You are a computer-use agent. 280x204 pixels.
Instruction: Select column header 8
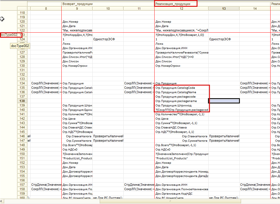pos(46,9)
